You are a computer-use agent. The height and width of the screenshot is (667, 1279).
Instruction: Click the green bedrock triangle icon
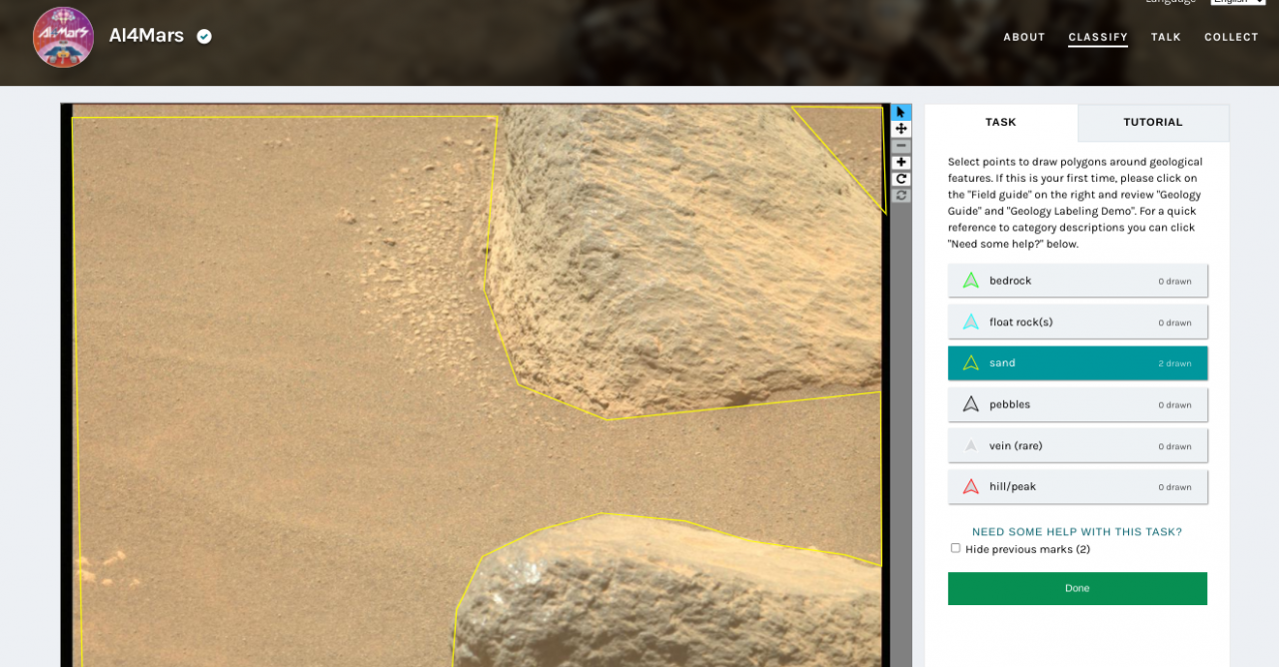tap(970, 281)
